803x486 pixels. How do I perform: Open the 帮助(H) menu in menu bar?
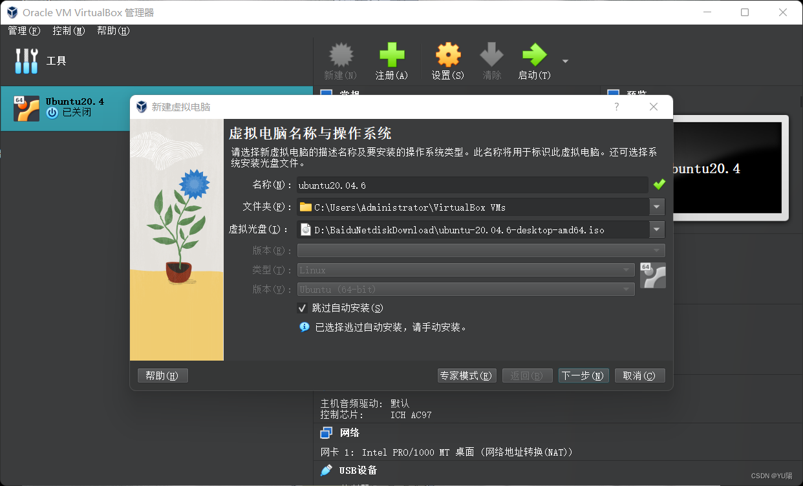[x=113, y=30]
